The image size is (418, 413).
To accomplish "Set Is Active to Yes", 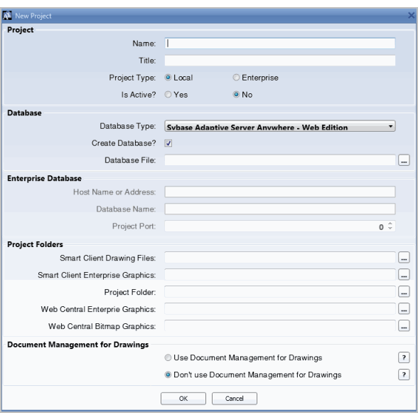I will (168, 95).
